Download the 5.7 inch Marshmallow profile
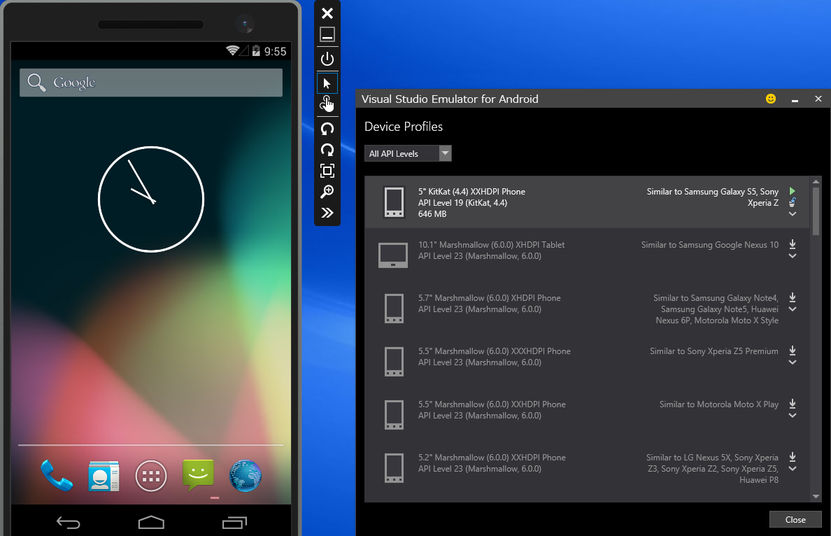 click(792, 297)
